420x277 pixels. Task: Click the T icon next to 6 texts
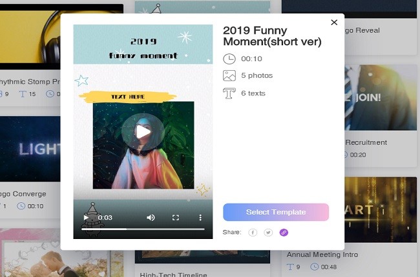[x=229, y=93]
